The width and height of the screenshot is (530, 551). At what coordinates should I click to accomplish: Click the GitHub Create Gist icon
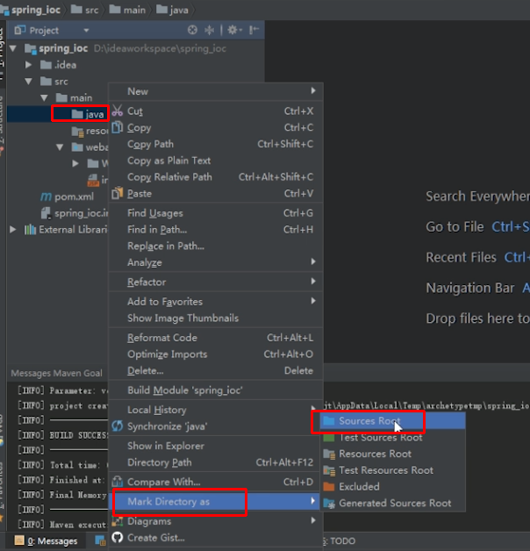118,537
